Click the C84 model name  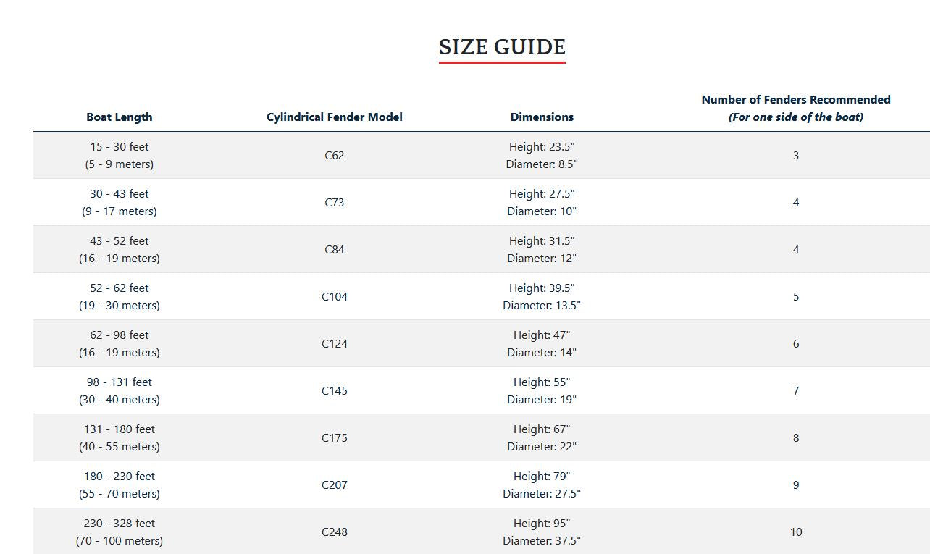pos(335,249)
